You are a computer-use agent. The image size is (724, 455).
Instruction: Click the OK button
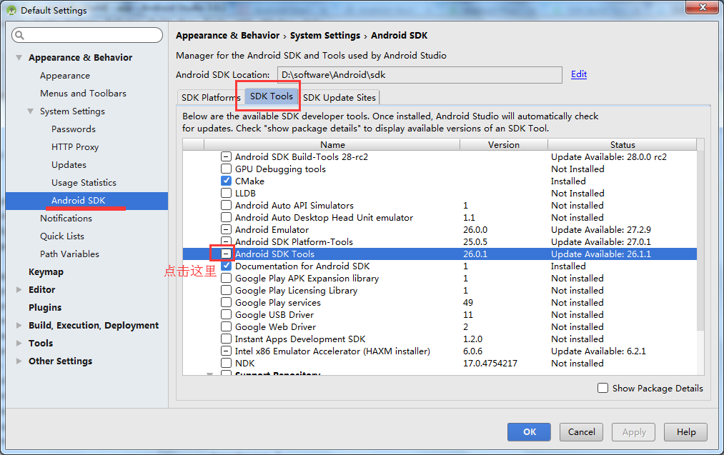click(x=529, y=432)
